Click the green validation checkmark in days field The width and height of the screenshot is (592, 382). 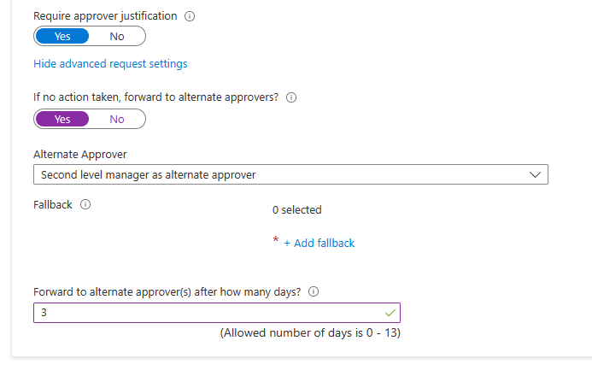(x=390, y=313)
